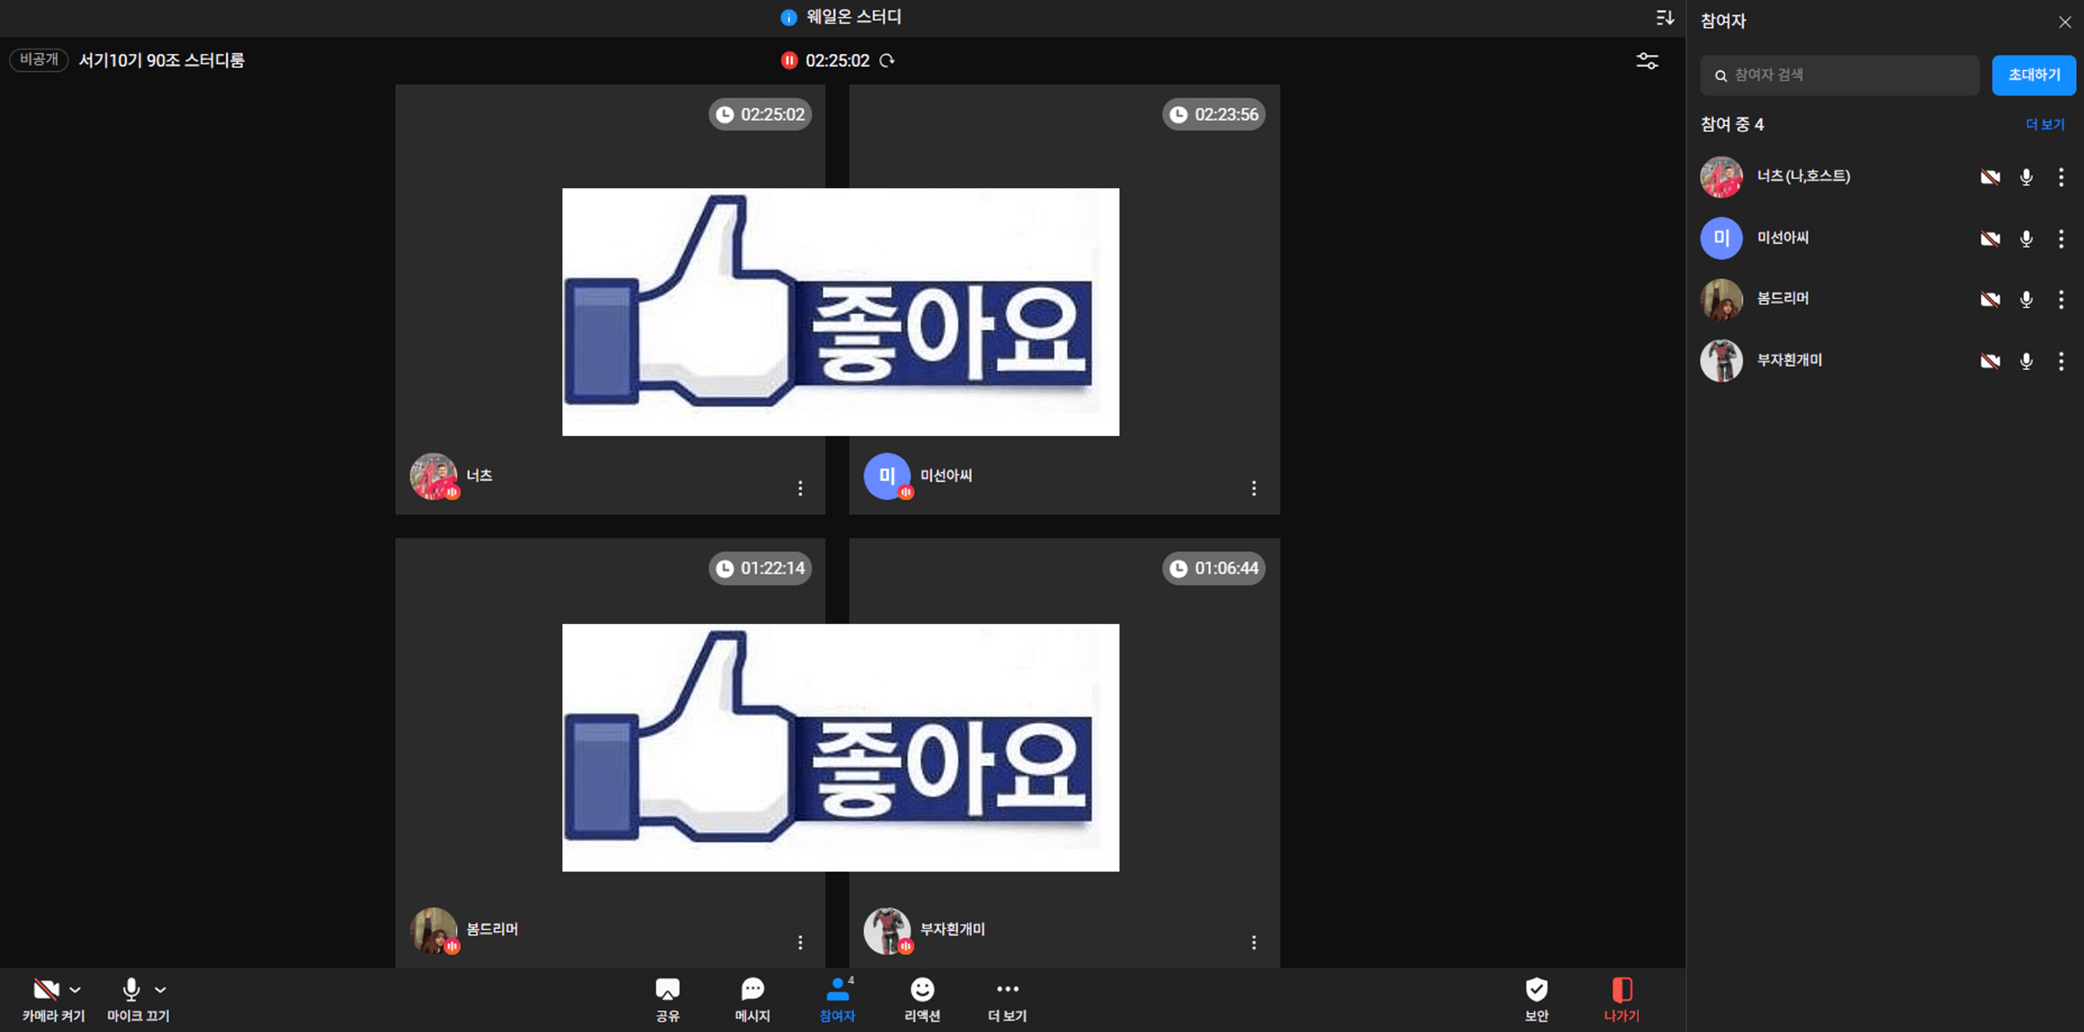
Task: Toggle microphone for 봄드리머 in participant list
Action: click(2026, 300)
